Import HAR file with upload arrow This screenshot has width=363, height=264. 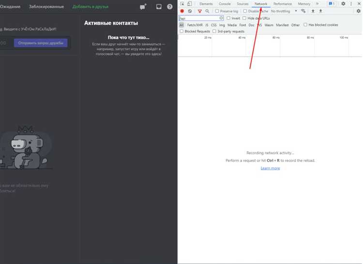[313, 11]
